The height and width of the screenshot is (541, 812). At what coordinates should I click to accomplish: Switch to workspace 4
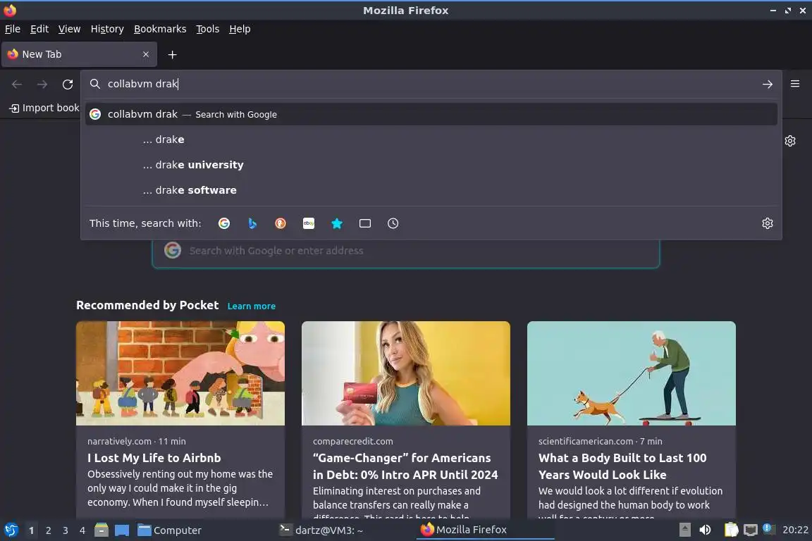pyautogui.click(x=82, y=530)
